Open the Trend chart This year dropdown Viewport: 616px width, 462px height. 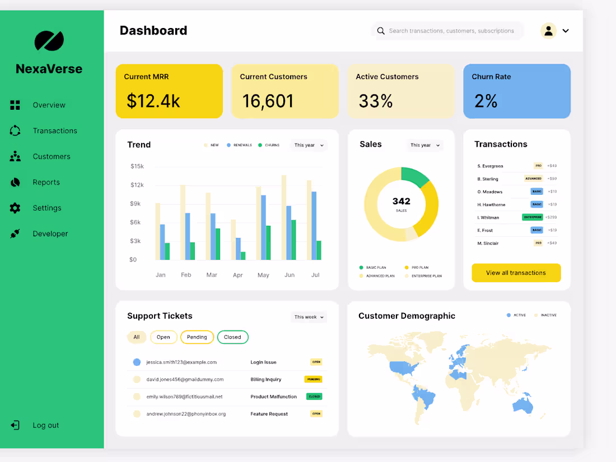(309, 144)
